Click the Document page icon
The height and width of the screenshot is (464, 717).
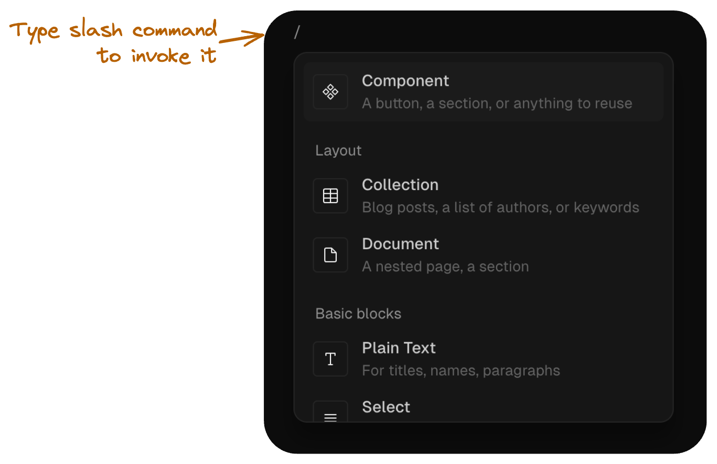330,255
